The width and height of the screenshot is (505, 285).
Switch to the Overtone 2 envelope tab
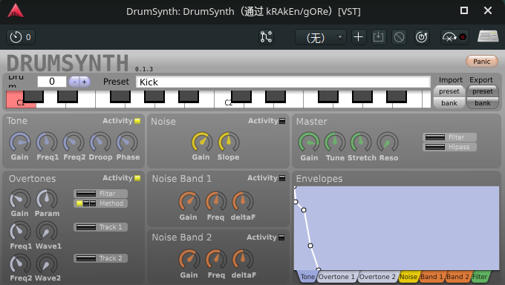point(377,277)
